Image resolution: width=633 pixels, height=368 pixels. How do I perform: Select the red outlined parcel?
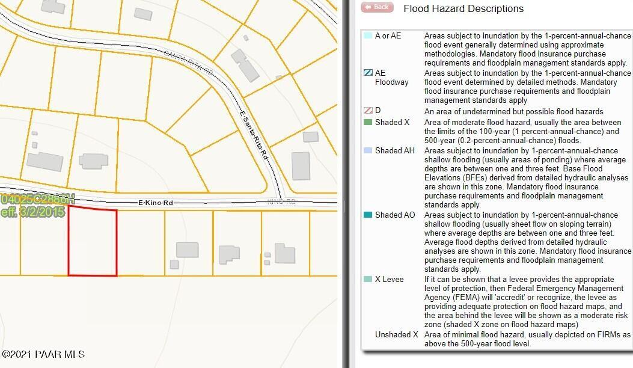93,242
